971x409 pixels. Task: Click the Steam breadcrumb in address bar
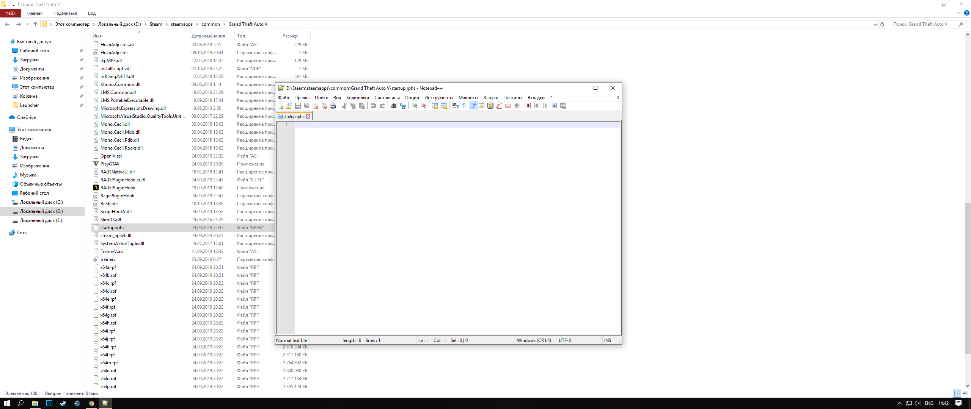click(156, 24)
